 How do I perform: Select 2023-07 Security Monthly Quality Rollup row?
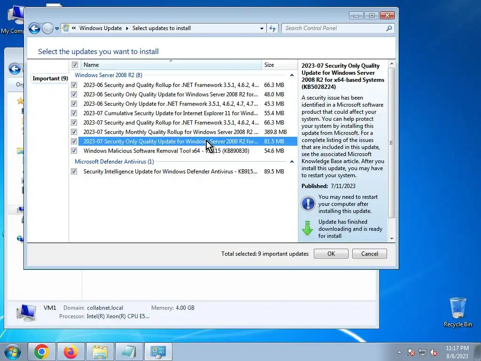(187, 132)
